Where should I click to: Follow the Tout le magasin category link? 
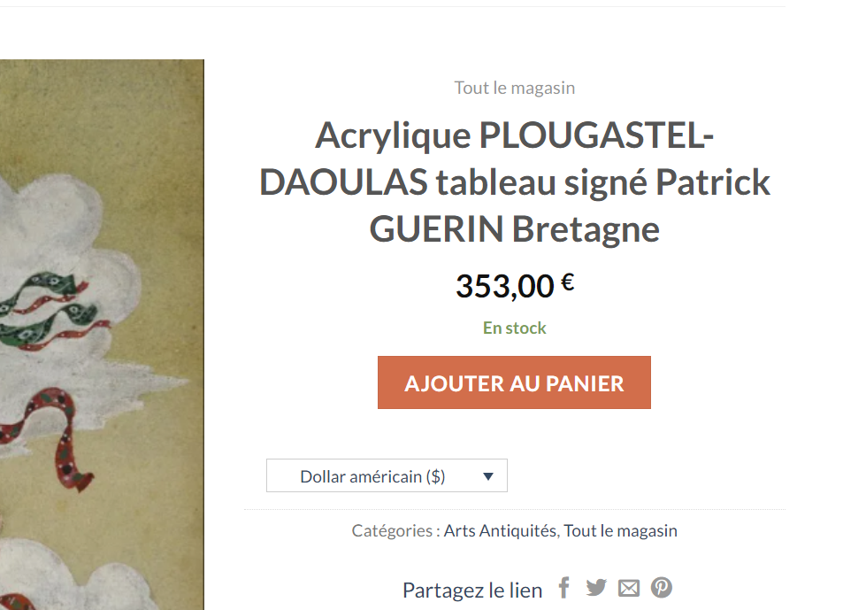click(x=620, y=530)
